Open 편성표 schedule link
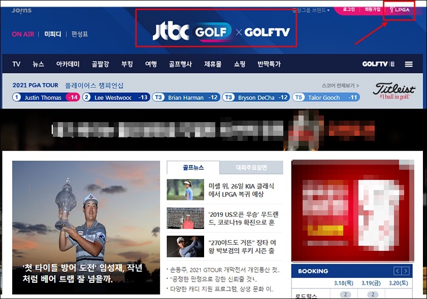 80,34
